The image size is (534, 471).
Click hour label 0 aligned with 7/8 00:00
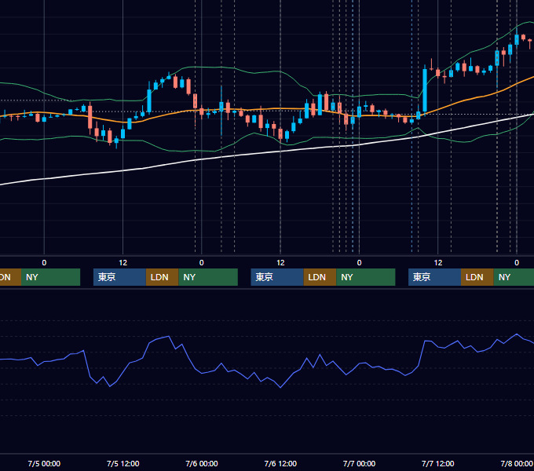tap(517, 263)
